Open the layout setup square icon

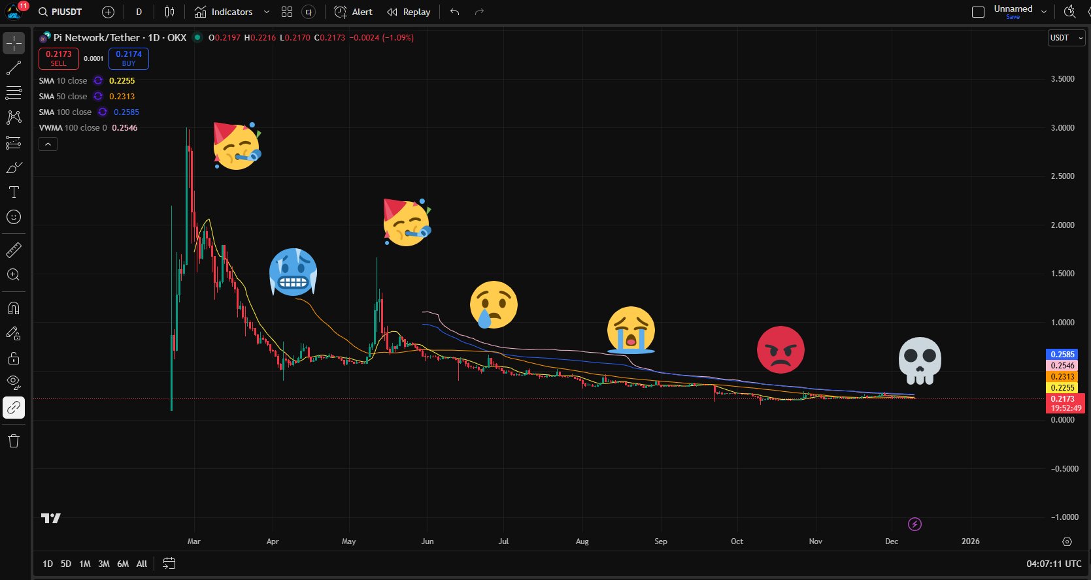tap(979, 12)
